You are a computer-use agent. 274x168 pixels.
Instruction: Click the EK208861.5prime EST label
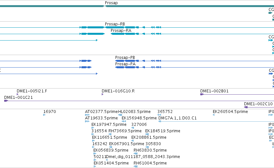point(149,137)
